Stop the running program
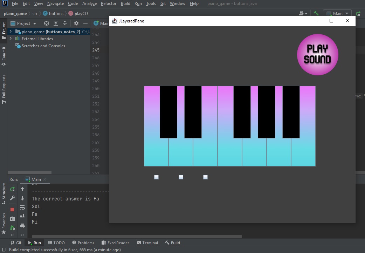The image size is (365, 253). 12,209
